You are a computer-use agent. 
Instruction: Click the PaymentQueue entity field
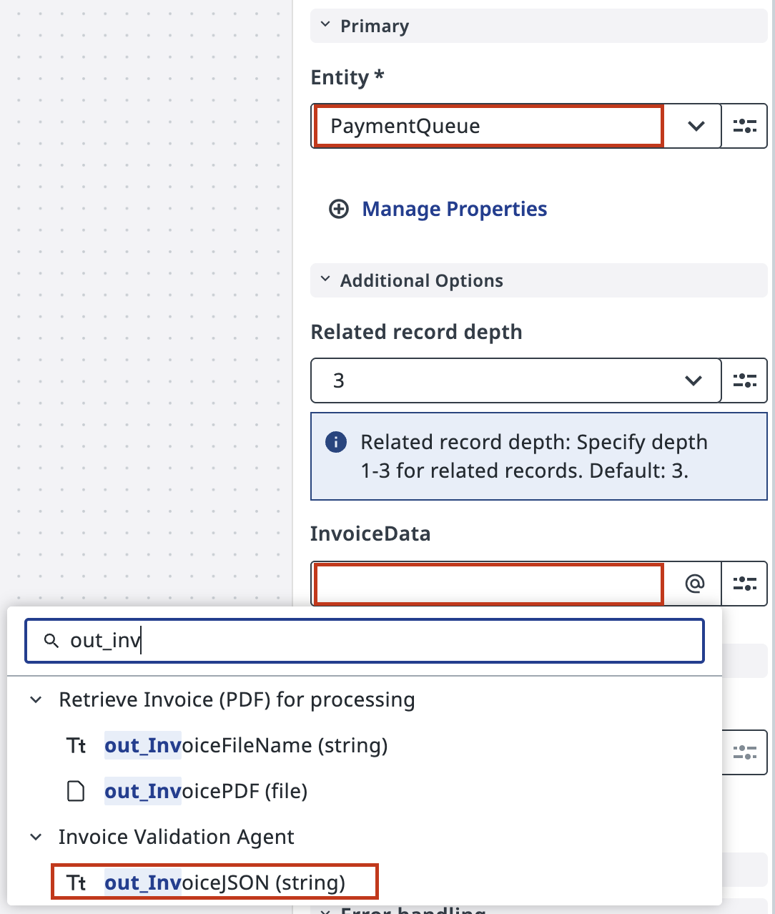[x=488, y=126]
